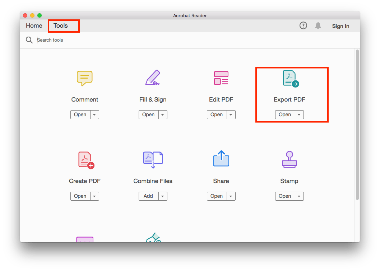Switch to the Tools tab
This screenshot has height=271, width=380.
[x=61, y=26]
